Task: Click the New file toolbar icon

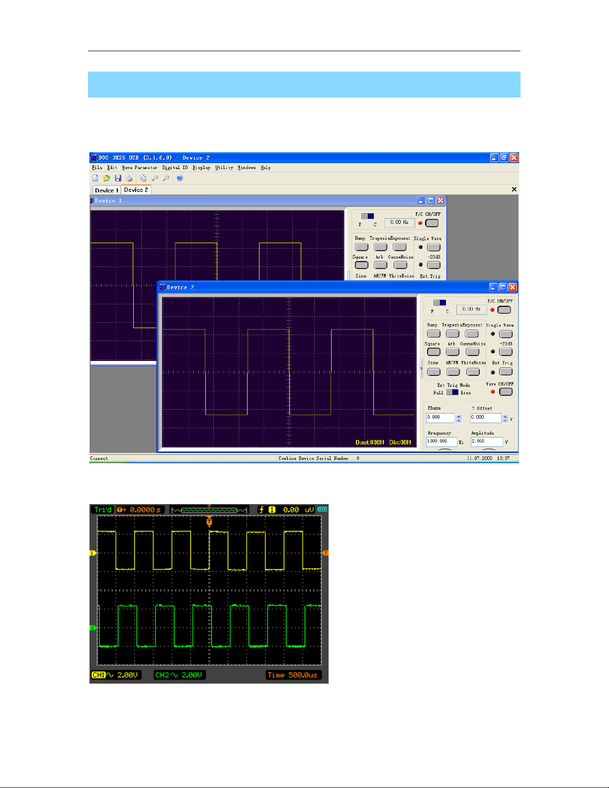Action: point(95,178)
